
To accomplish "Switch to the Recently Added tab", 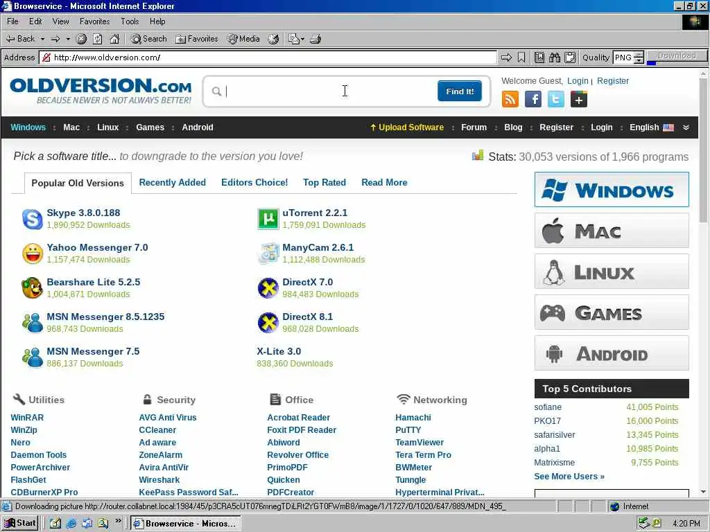I will (172, 182).
